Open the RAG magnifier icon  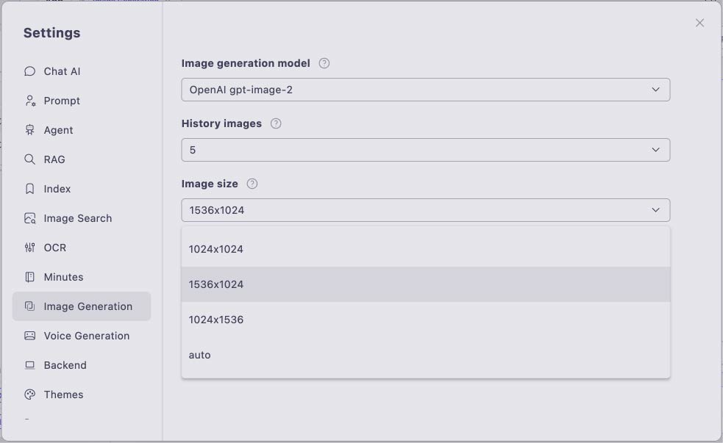point(29,159)
